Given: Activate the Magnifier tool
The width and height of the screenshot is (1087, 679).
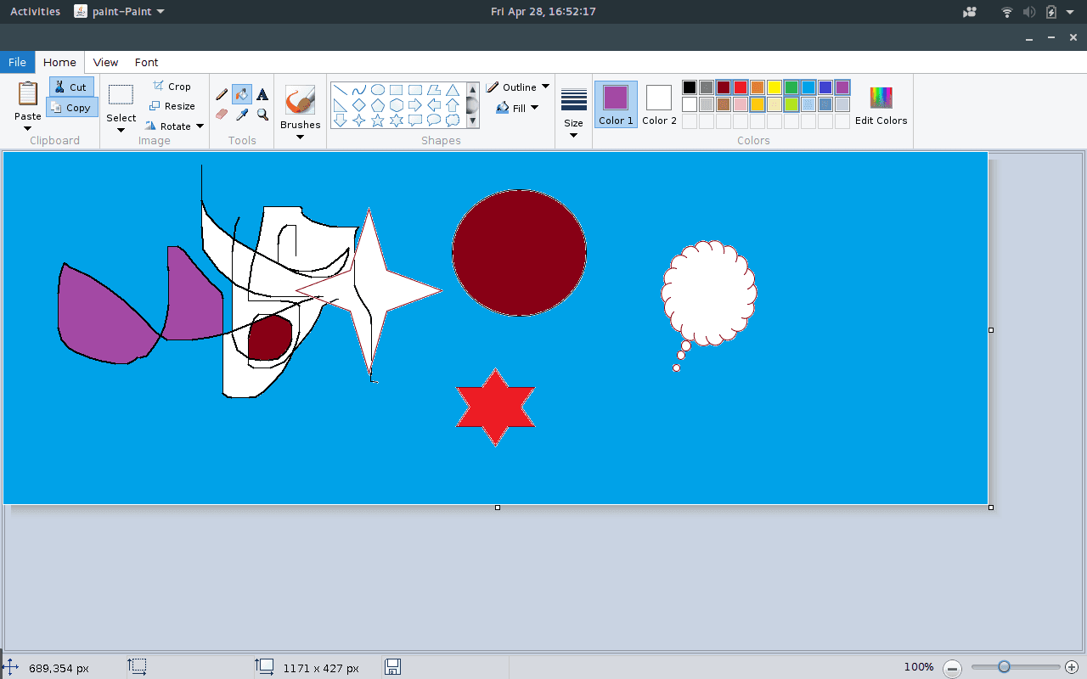Looking at the screenshot, I should coord(262,113).
